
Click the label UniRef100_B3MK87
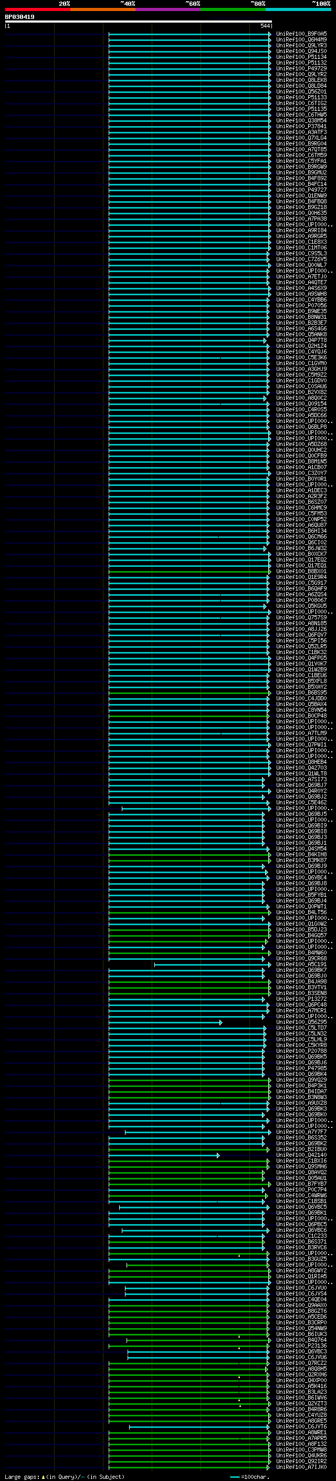[301, 860]
